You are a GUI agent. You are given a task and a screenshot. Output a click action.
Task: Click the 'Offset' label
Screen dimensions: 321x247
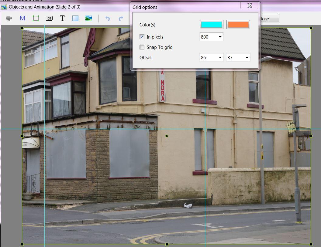(x=146, y=58)
